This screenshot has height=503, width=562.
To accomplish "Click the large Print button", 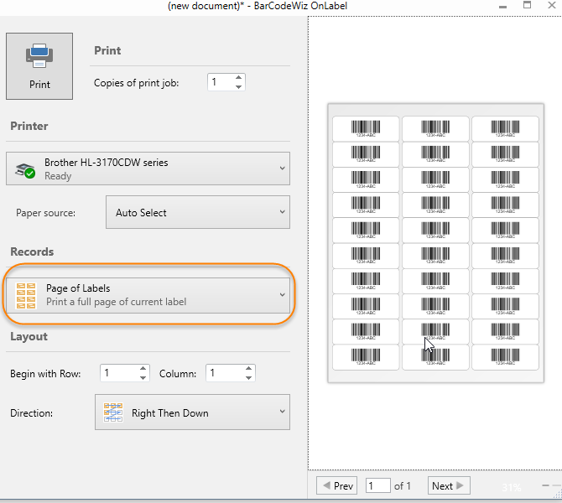I will [39, 66].
